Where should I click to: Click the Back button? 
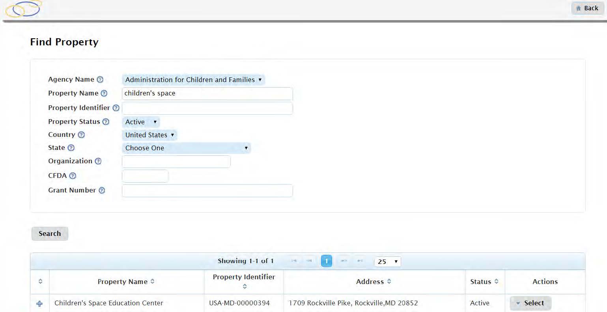[x=587, y=8]
